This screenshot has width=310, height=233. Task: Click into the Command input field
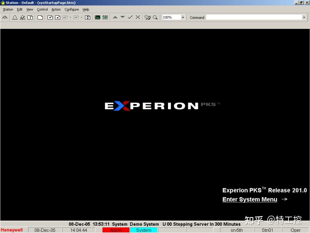tap(254, 17)
